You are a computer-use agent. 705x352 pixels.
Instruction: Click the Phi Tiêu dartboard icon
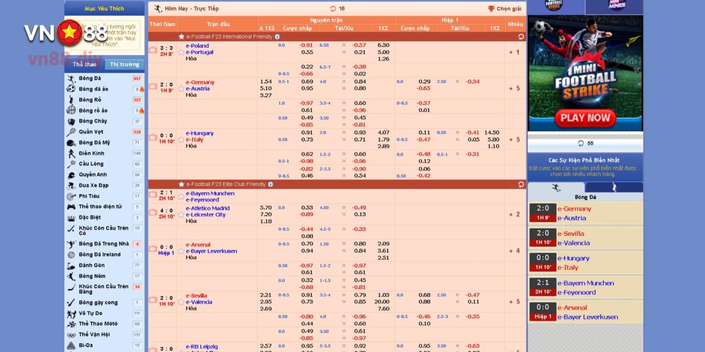pyautogui.click(x=71, y=196)
